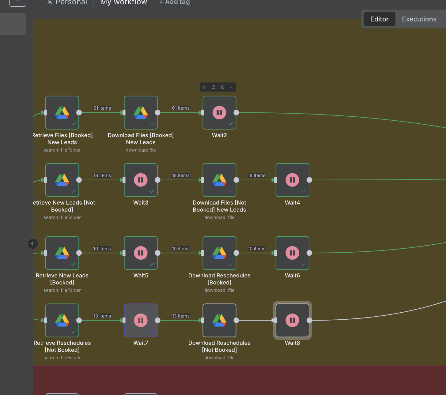Delete the Wait2 node using trash icon

(x=223, y=87)
